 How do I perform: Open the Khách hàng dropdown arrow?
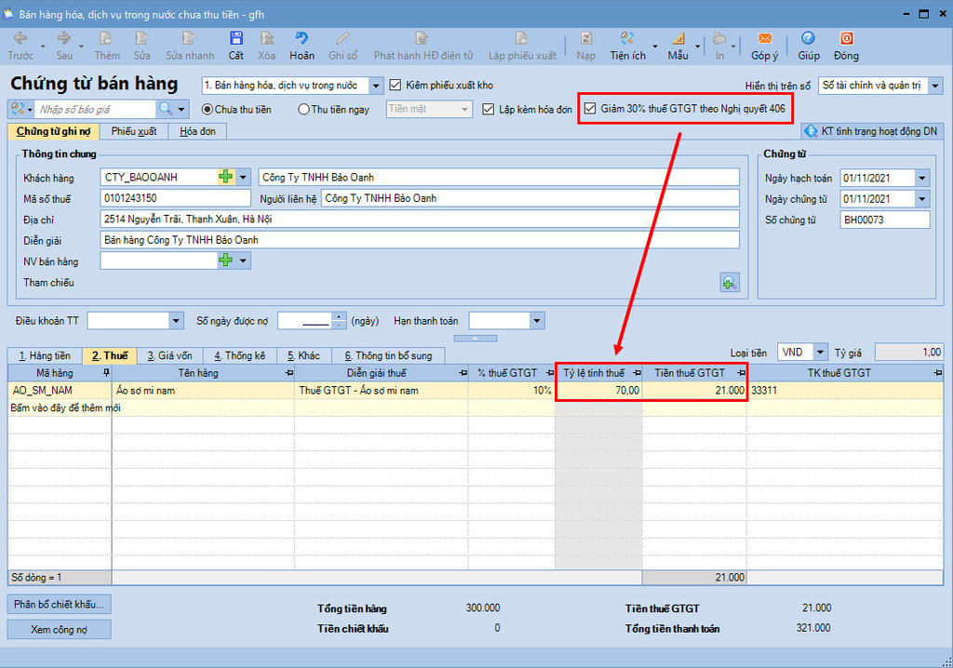[243, 177]
